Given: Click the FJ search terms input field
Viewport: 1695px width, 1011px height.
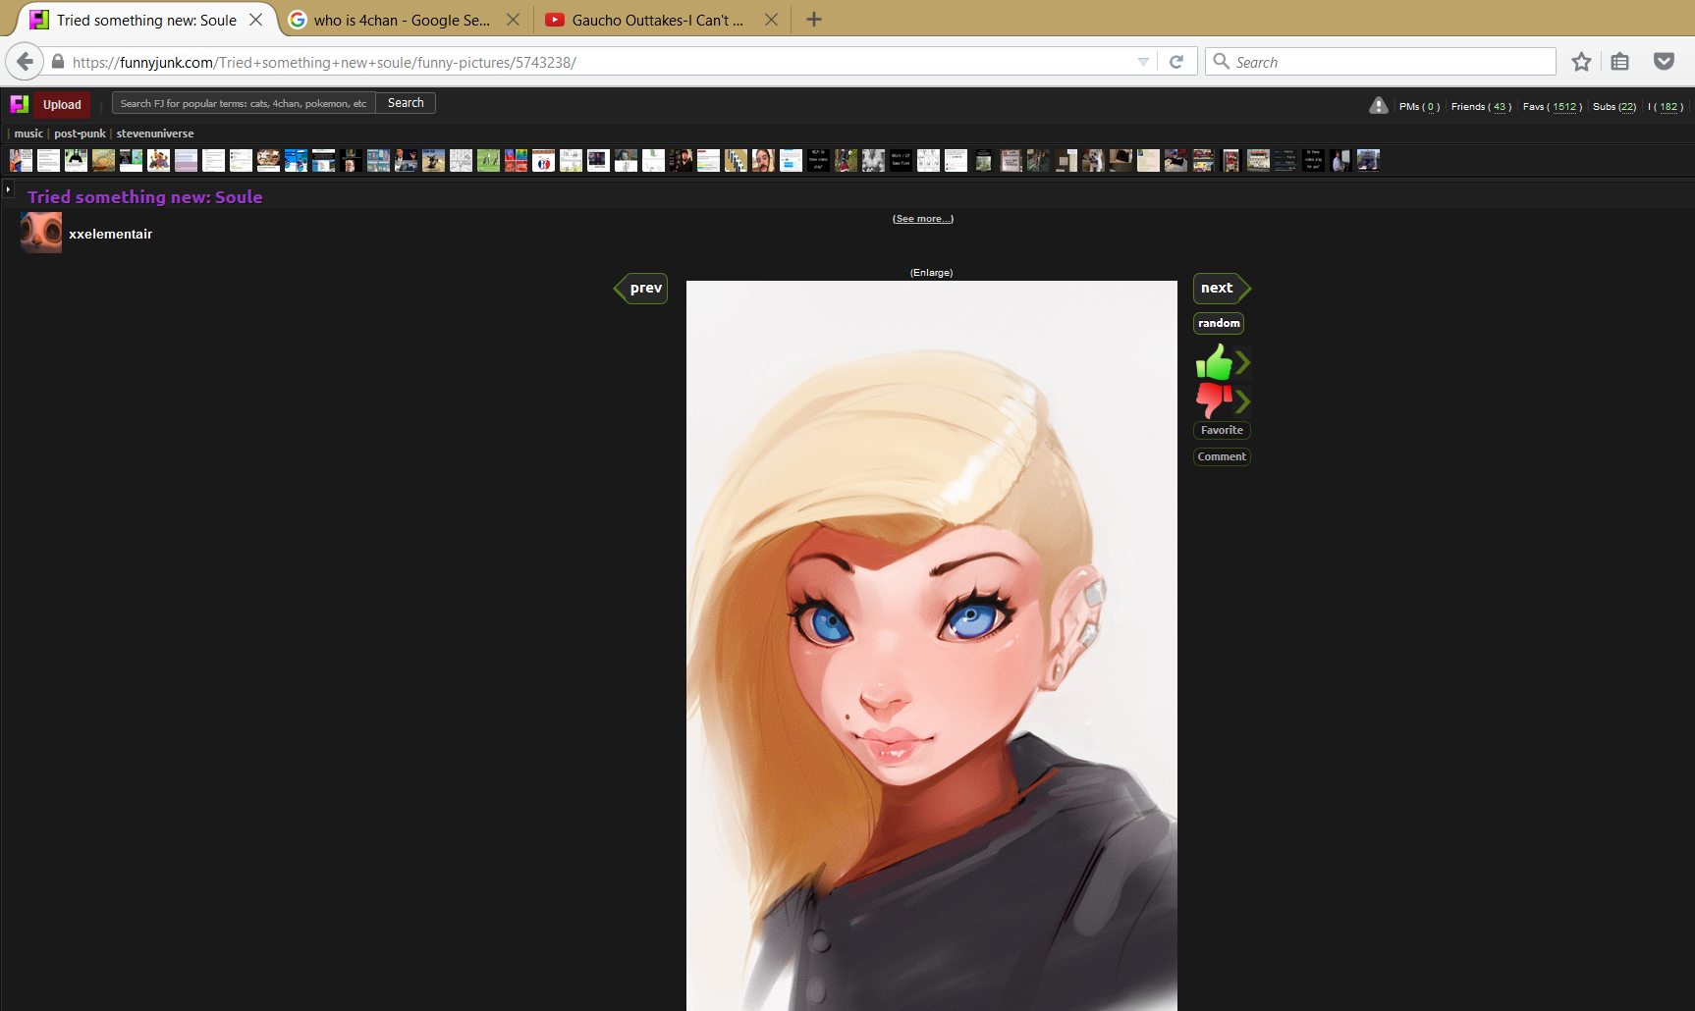Looking at the screenshot, I should (244, 103).
